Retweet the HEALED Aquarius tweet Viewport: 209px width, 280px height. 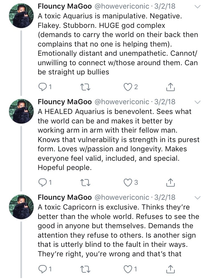pos(84,183)
